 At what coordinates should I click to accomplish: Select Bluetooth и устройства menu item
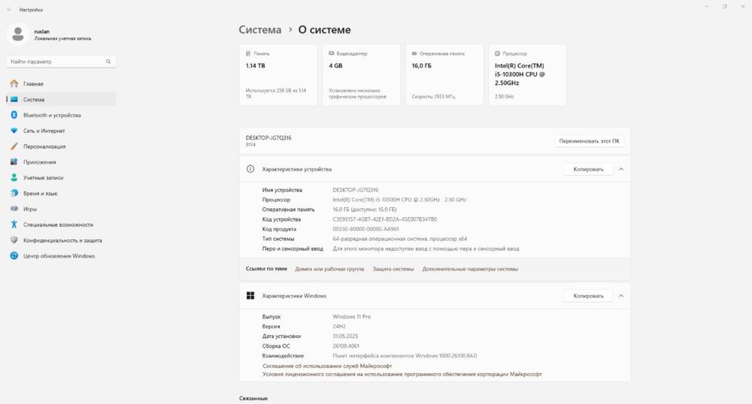click(61, 115)
